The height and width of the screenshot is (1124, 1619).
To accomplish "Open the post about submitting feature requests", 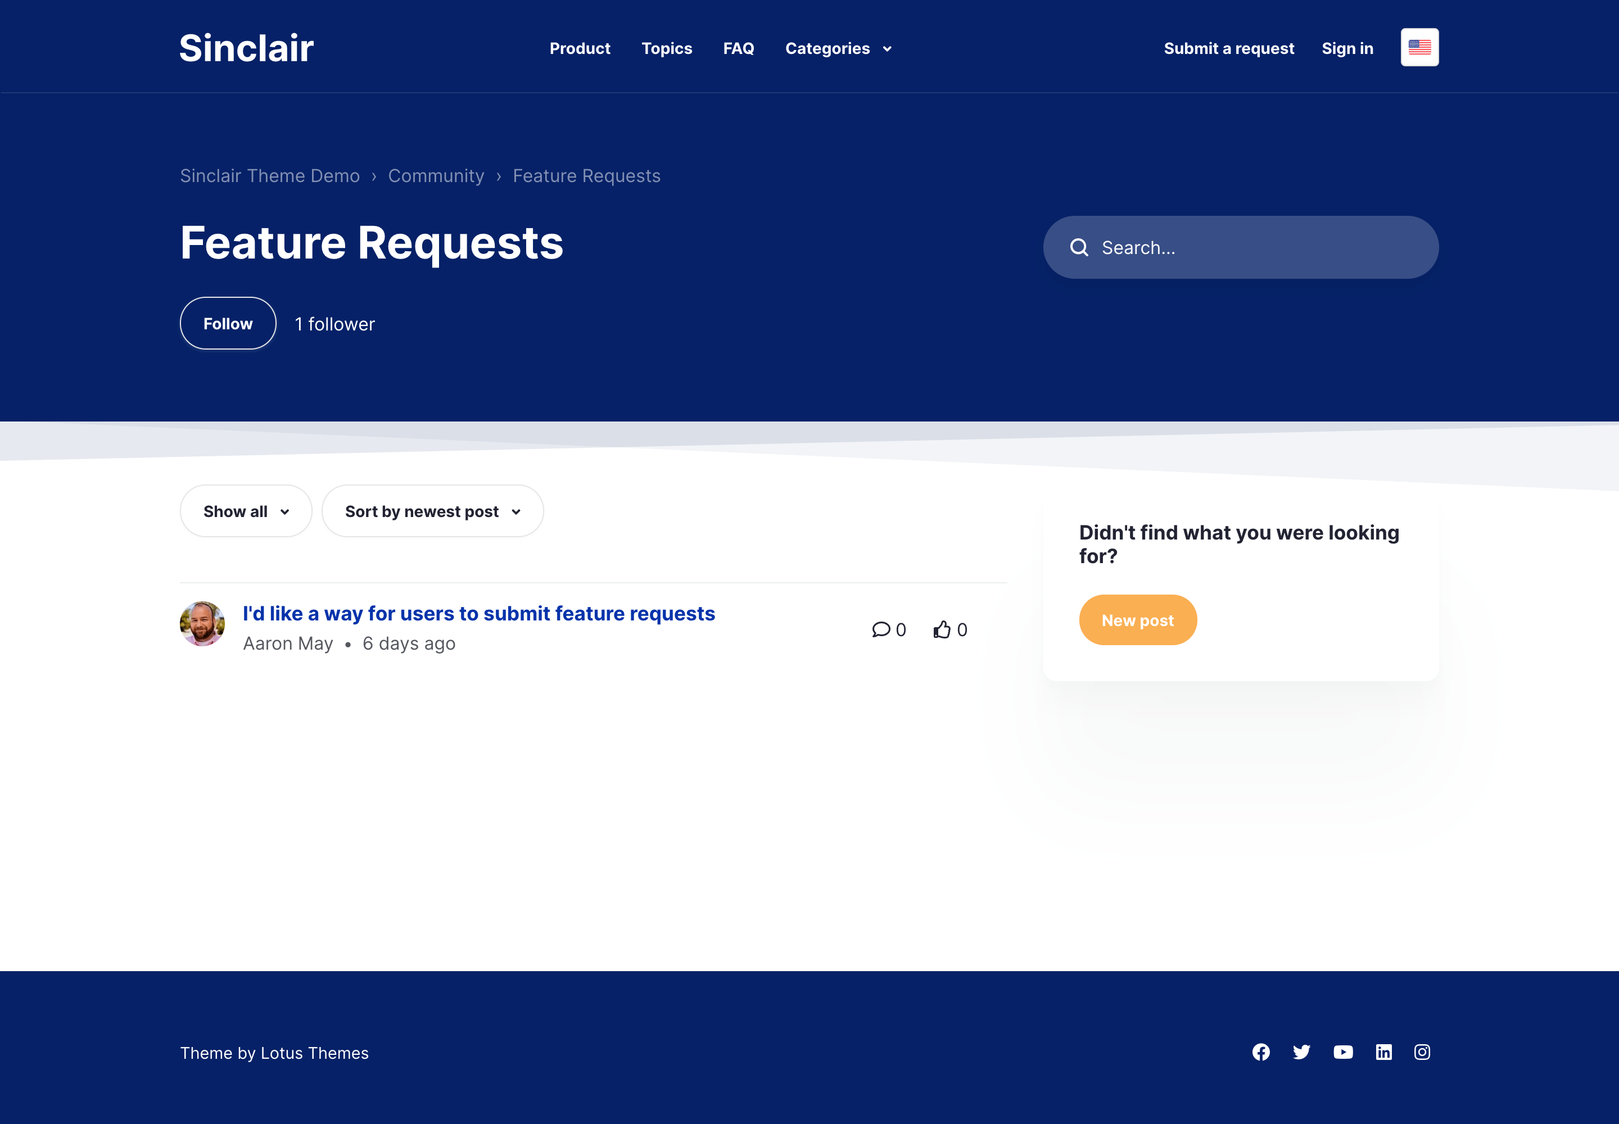I will click(478, 613).
